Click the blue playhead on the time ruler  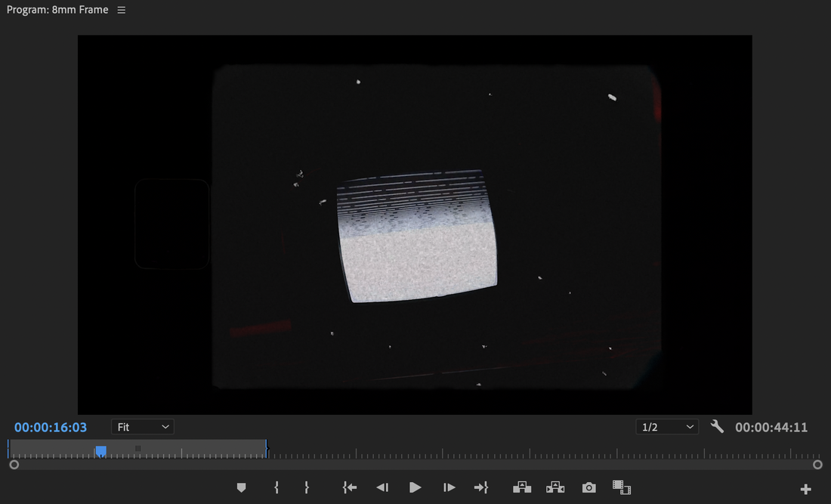tap(100, 451)
